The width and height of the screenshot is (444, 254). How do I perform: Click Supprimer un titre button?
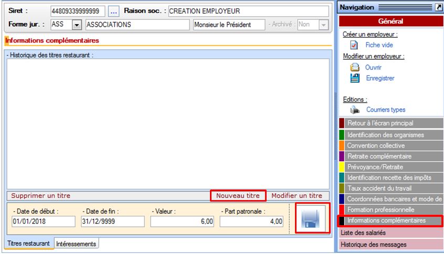tap(40, 195)
